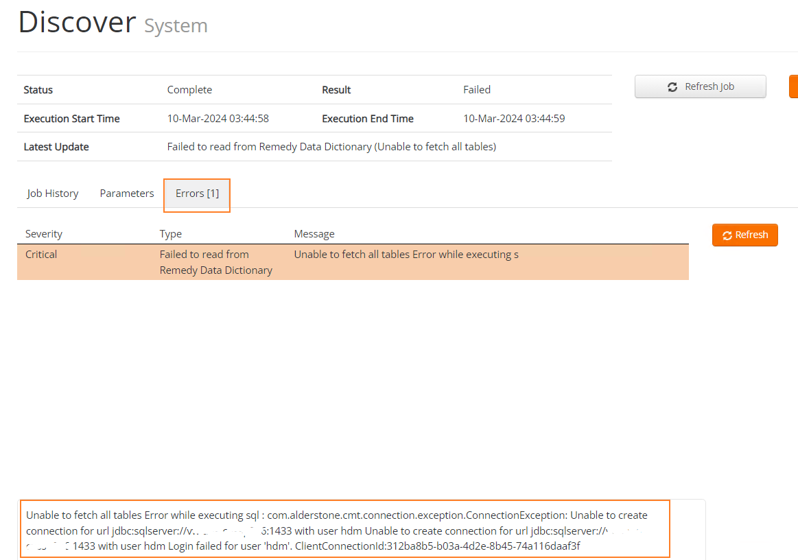Open the Job History tab
Screen dimensions: 798x560
53,194
